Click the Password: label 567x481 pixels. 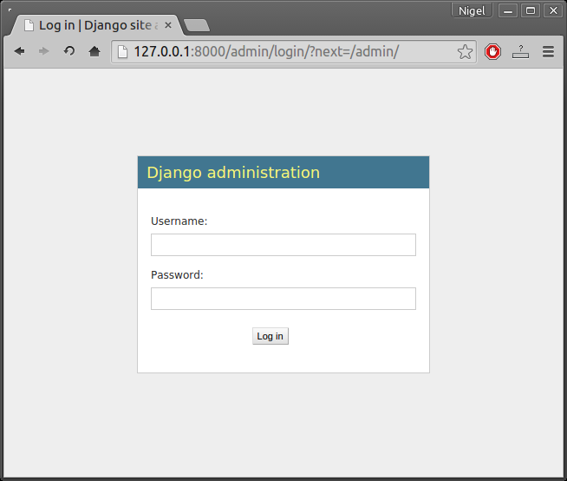click(177, 275)
